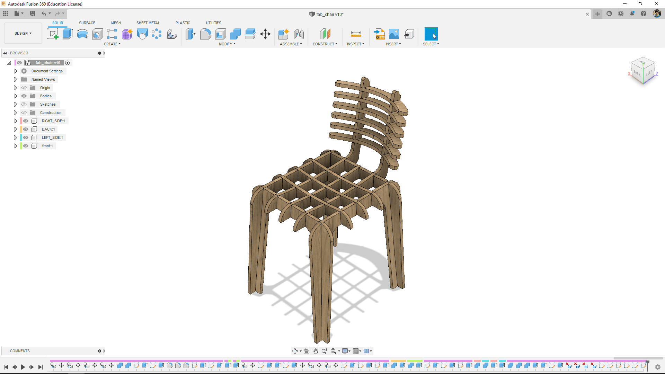
Task: Select the Hole tool icon
Action: (x=97, y=34)
